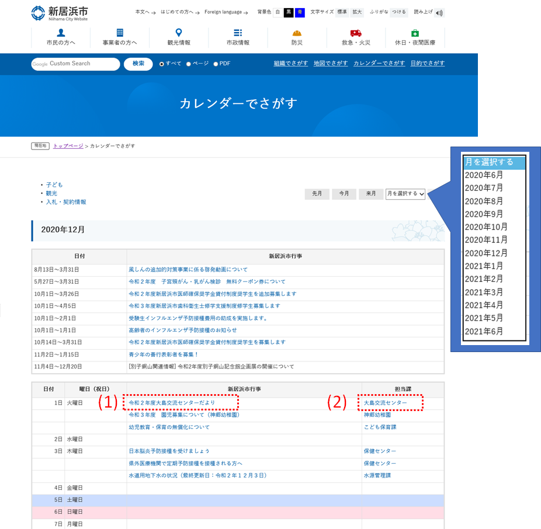Viewport: 541px width, 529px height.
Task: Open 幼児教育・保育の無償化について link
Action: [x=169, y=427]
